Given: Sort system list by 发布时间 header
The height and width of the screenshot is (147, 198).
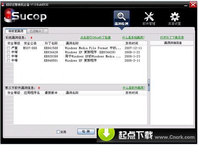Looking at the screenshot, I should [x=133, y=44].
